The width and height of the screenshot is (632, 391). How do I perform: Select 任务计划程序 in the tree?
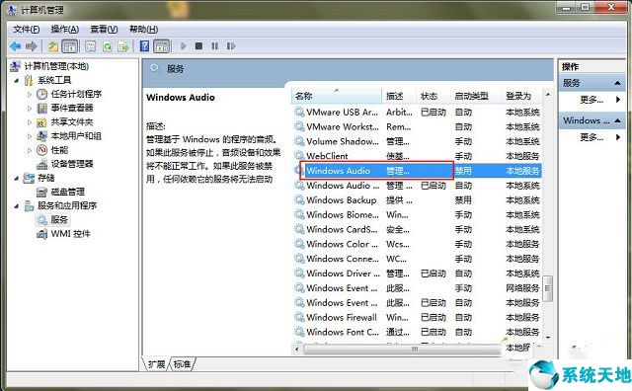[76, 95]
